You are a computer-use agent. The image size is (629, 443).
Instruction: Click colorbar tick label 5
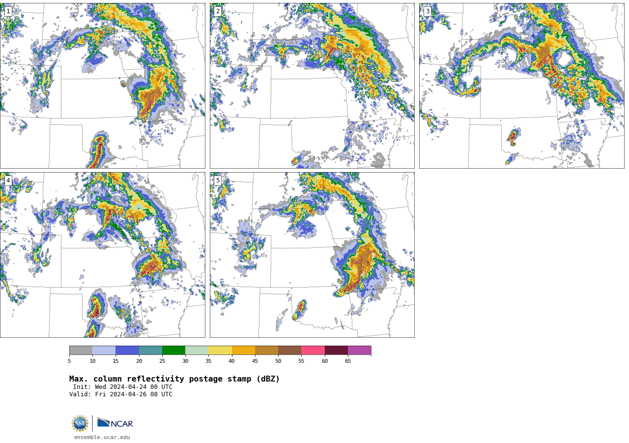(69, 361)
